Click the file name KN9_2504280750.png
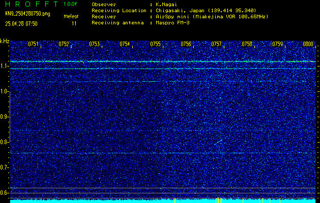Screen dimensions: 320x203 point(27,14)
